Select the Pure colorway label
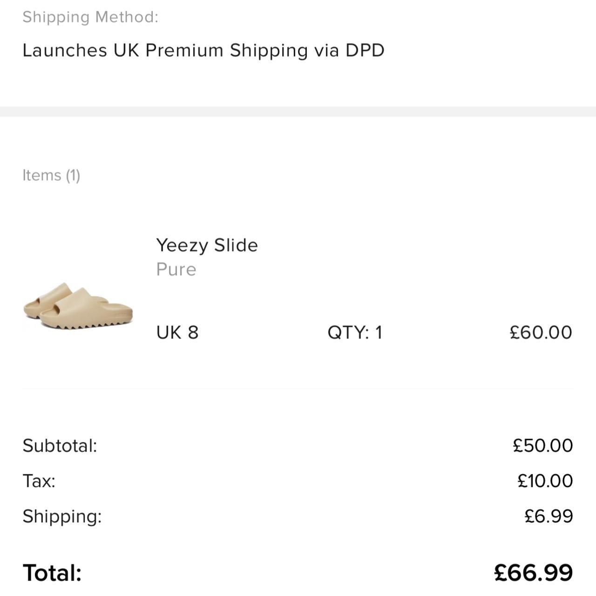Viewport: 596px width, 596px height. pyautogui.click(x=176, y=269)
